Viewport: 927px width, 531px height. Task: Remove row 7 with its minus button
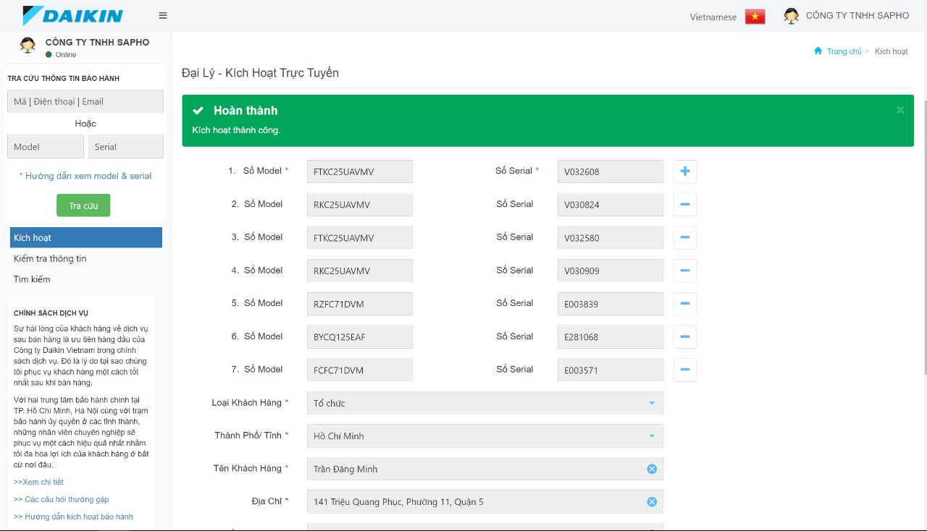[684, 370]
